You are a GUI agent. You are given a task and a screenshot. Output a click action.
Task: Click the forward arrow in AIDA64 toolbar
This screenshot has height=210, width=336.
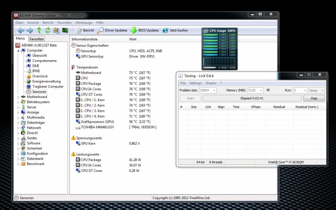(30, 31)
